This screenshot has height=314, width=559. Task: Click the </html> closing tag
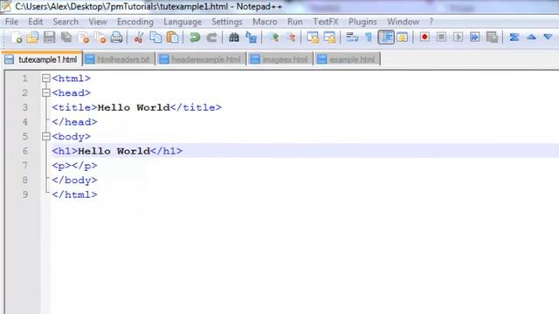(x=74, y=195)
